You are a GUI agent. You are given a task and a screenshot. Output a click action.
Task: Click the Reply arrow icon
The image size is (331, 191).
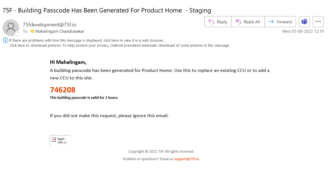click(x=211, y=22)
